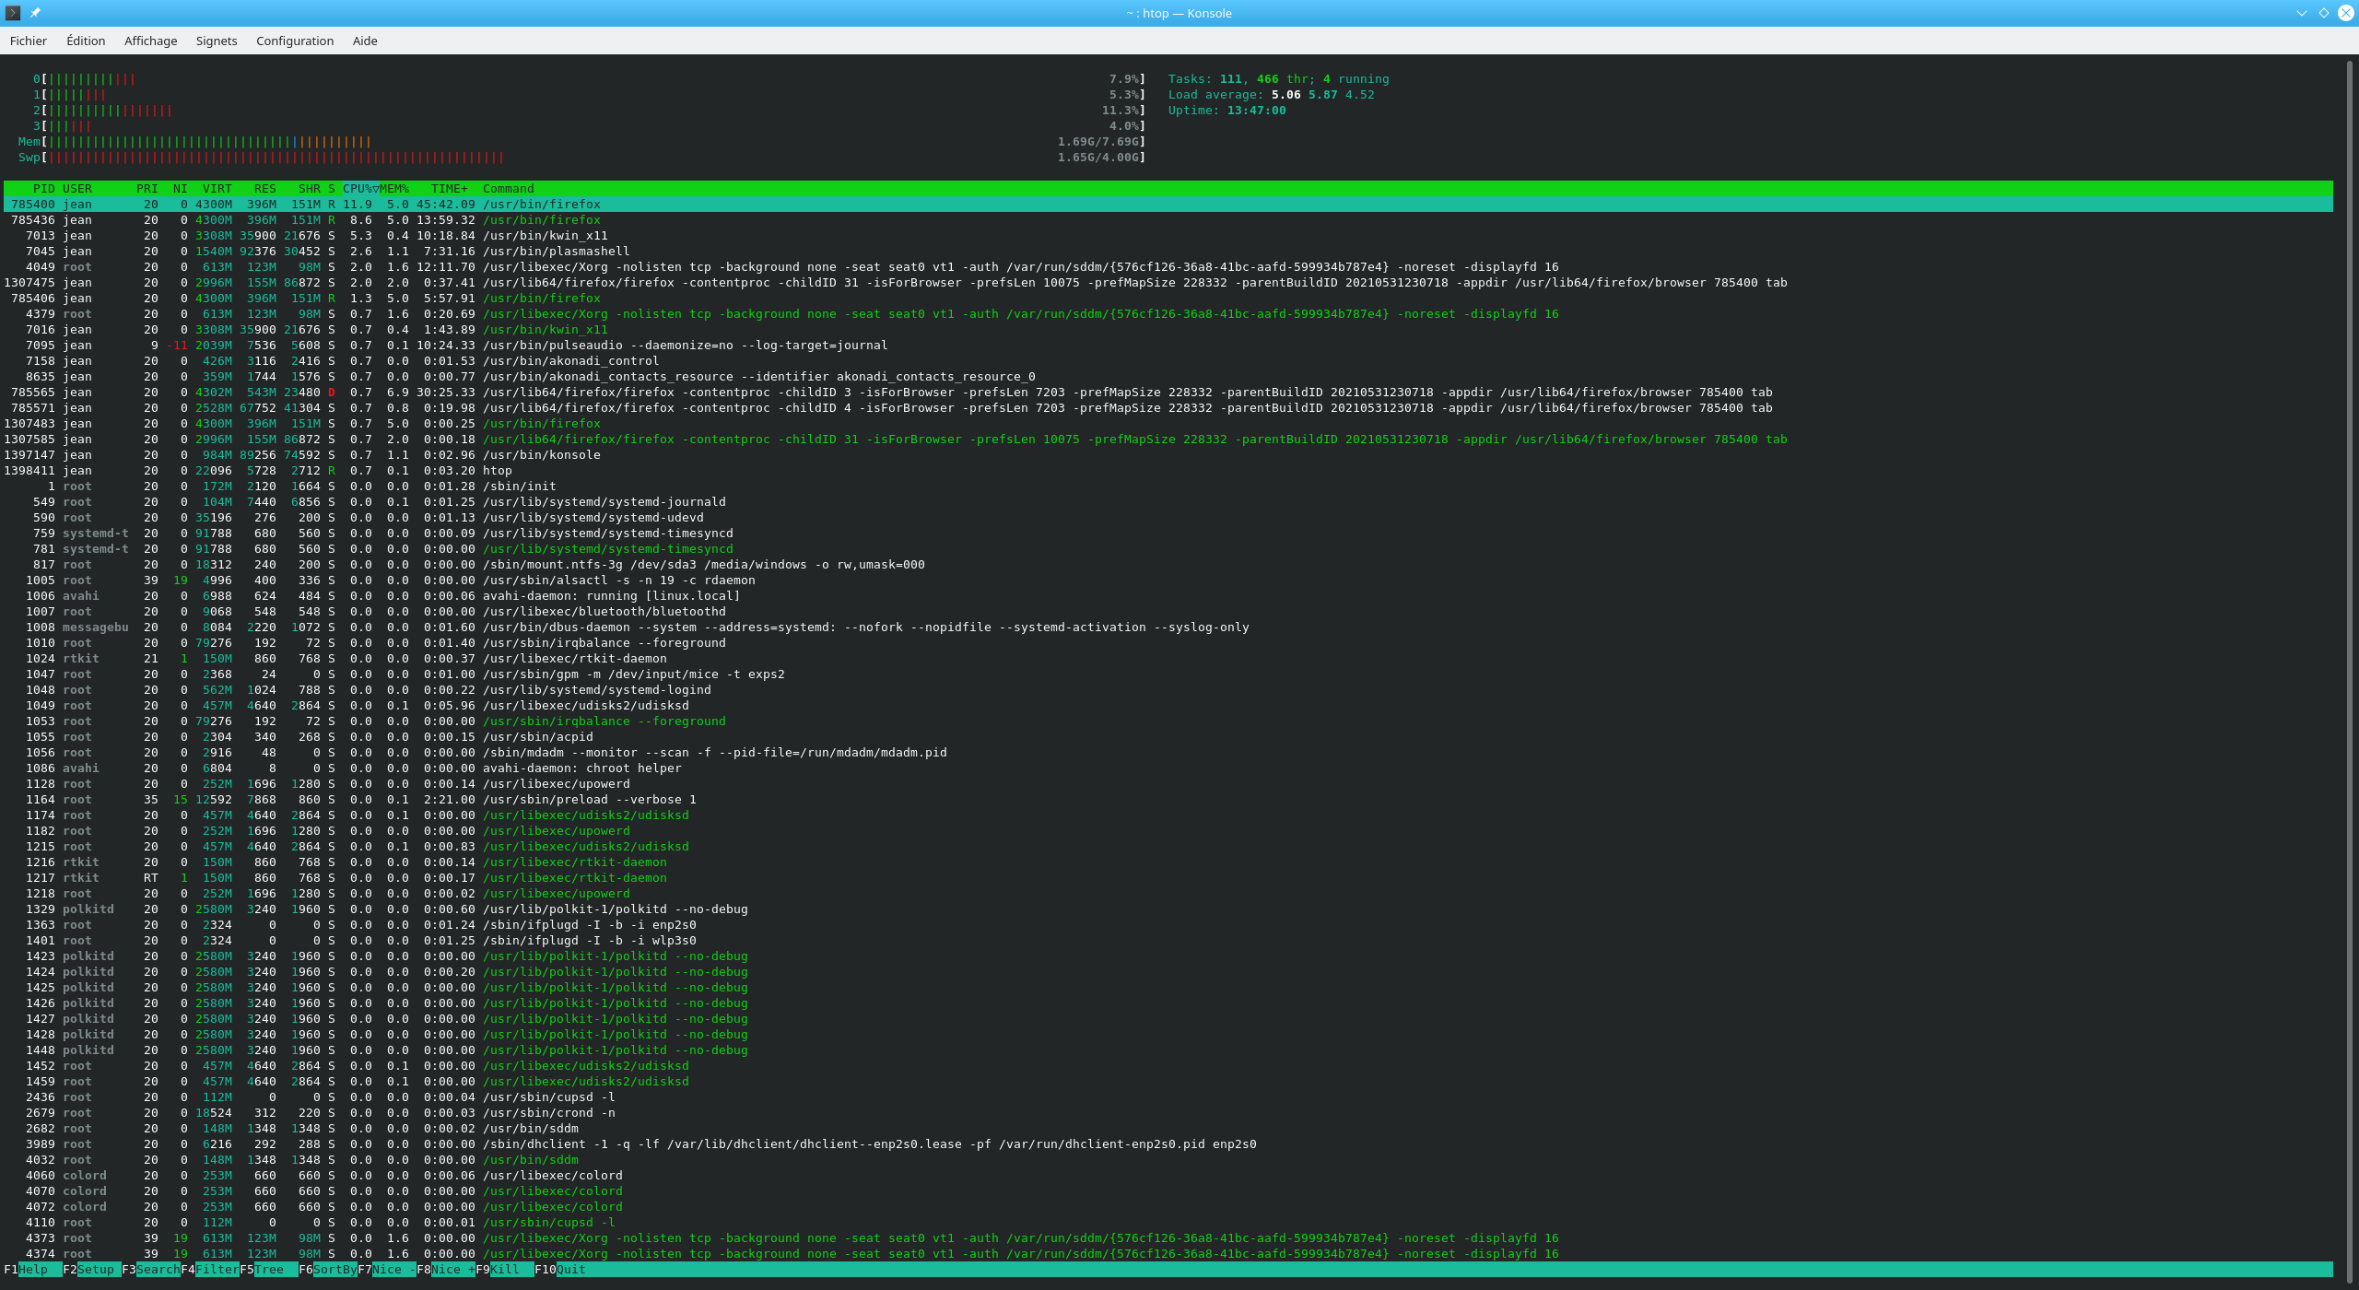Select the /usr/bin/plasmashell process row
The width and height of the screenshot is (2359, 1290).
(1168, 252)
